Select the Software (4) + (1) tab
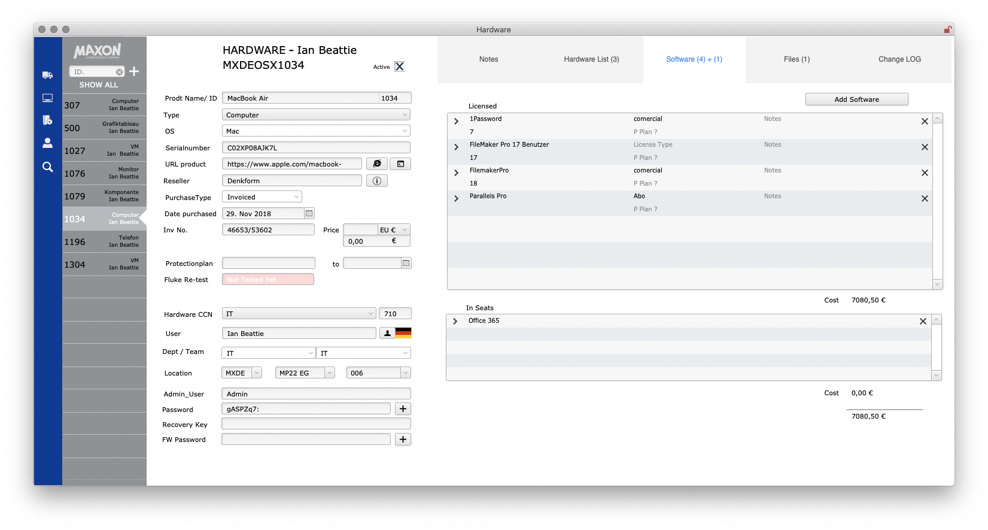Image resolution: width=988 pixels, height=530 pixels. click(x=694, y=59)
